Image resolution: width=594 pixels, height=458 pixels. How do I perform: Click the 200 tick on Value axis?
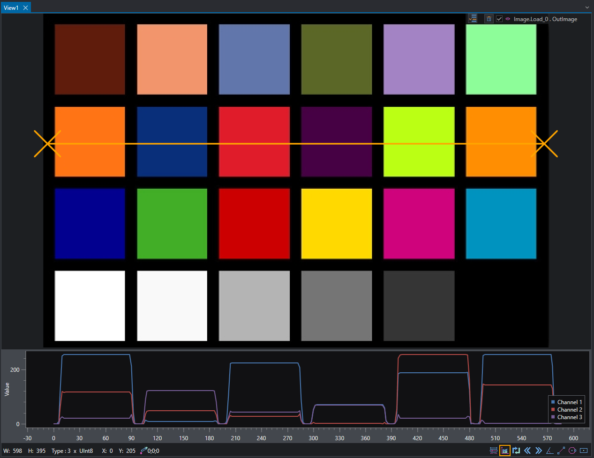[15, 370]
